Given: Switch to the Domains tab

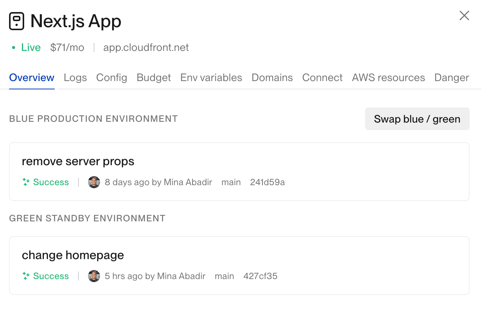Looking at the screenshot, I should click(x=272, y=77).
